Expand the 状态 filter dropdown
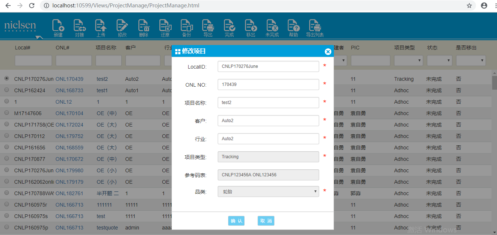The image size is (497, 235). coord(439,61)
